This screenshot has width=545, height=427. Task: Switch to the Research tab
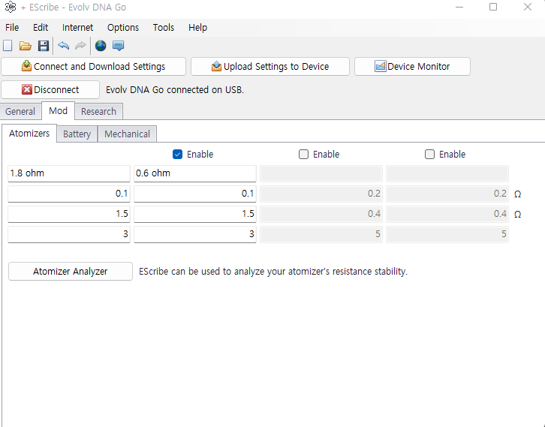pos(98,112)
